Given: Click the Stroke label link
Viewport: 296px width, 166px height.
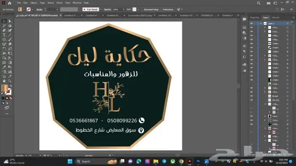Looking at the screenshot, I should point(39,10).
